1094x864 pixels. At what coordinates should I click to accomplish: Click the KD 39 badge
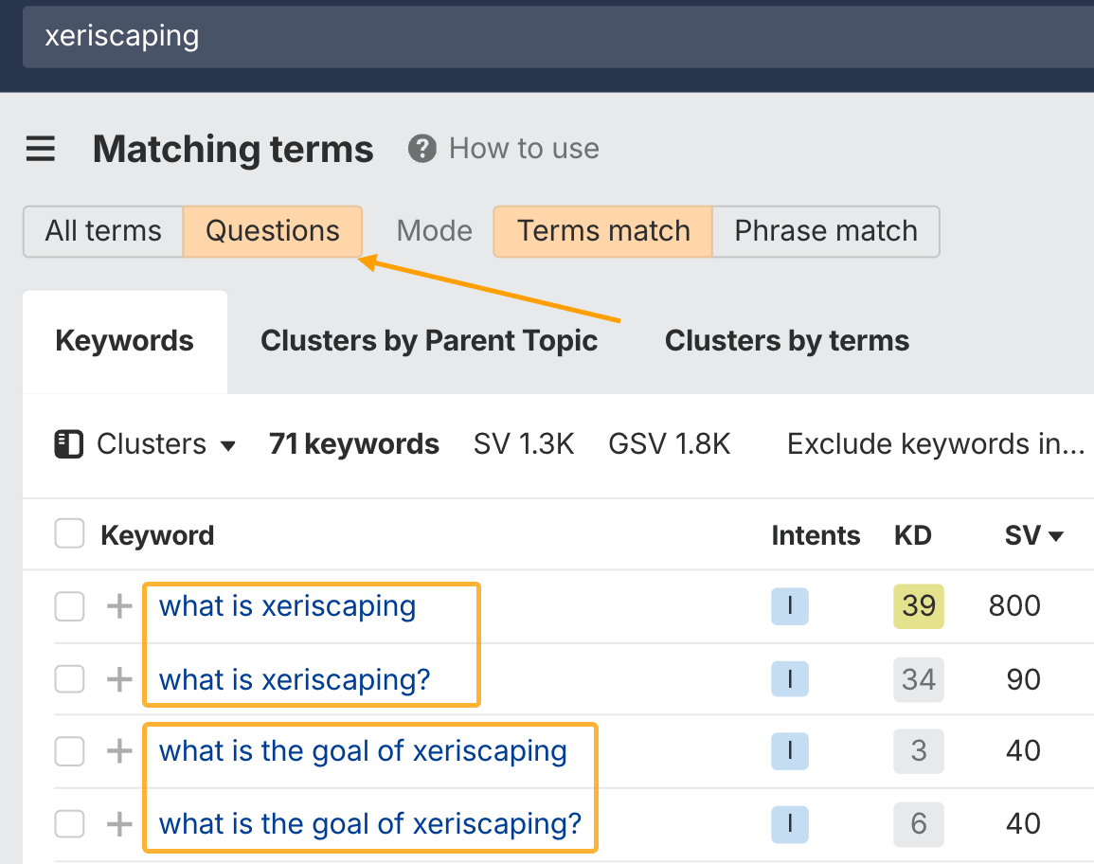[918, 606]
